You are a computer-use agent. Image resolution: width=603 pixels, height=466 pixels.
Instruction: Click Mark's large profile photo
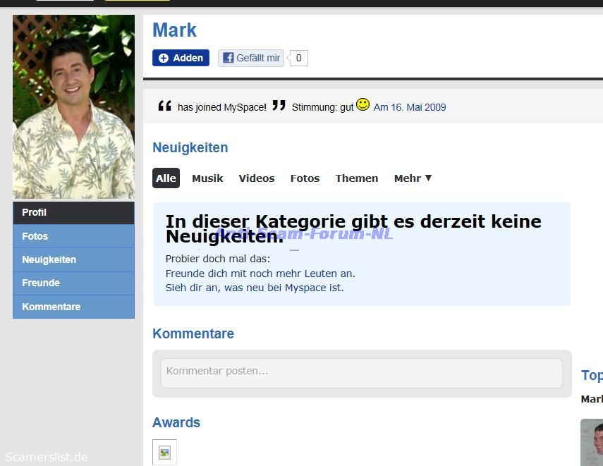(x=73, y=107)
